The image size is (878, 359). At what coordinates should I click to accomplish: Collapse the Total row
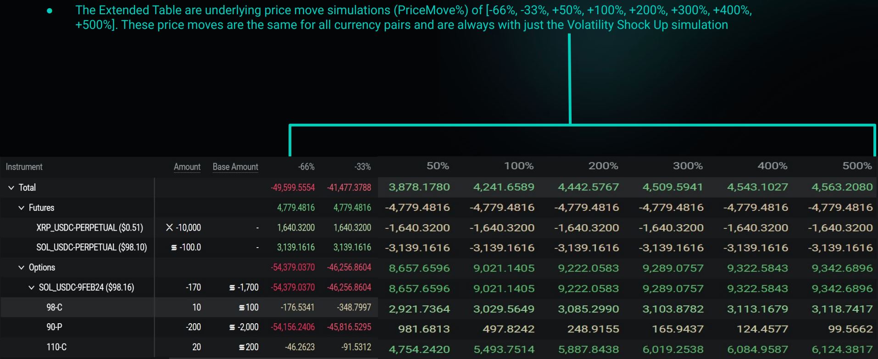(11, 188)
